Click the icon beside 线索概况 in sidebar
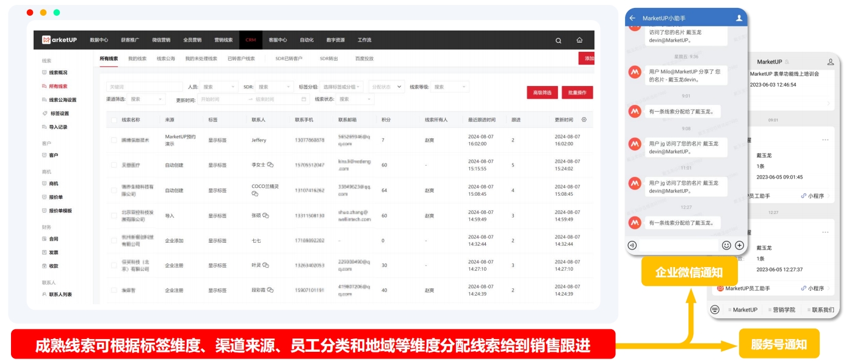Screen dimensions: 849x364 click(44, 73)
